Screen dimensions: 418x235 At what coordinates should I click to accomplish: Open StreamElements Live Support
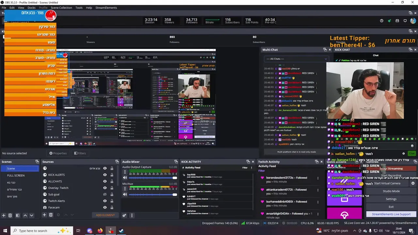391,214
